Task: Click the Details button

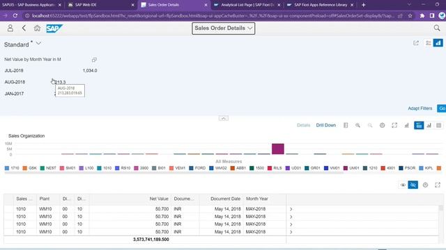Action: [304, 125]
